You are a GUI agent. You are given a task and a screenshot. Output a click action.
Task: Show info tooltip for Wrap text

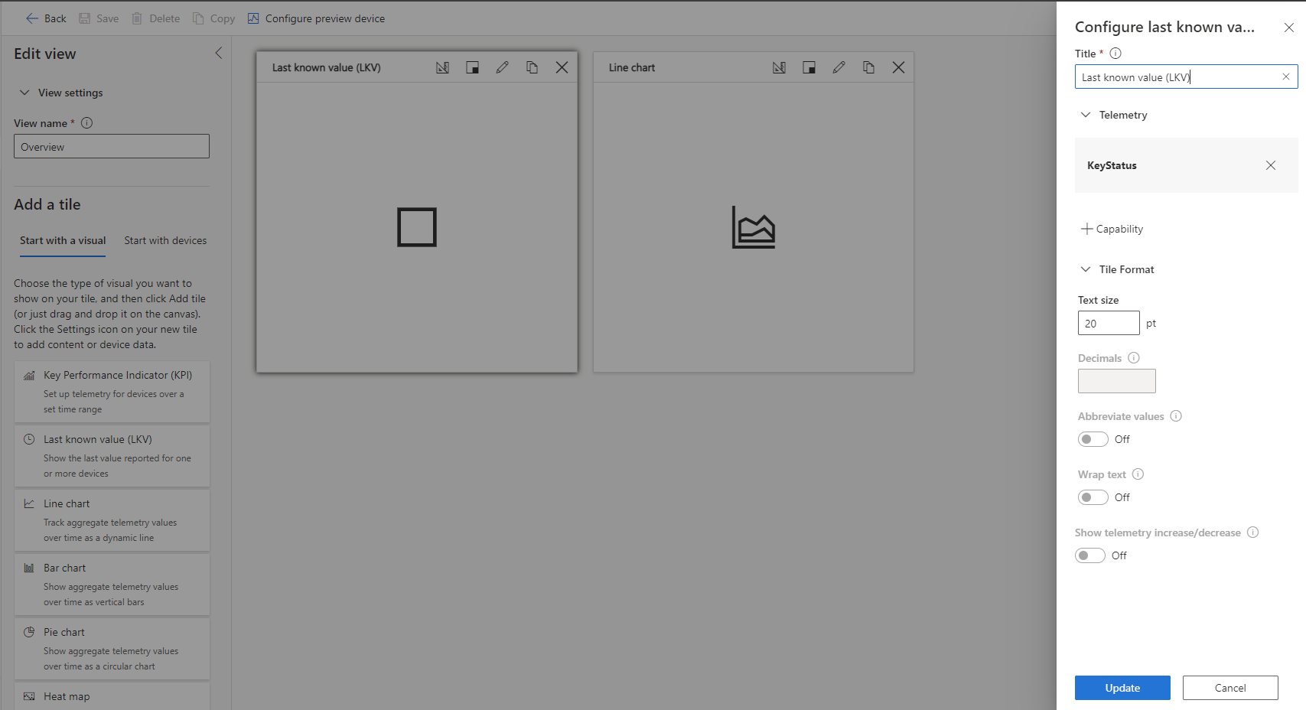click(1138, 474)
